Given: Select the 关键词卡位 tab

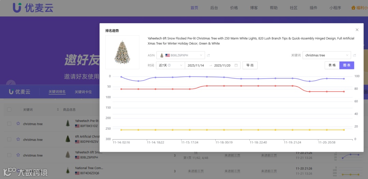Looking at the screenshot, I should pyautogui.click(x=83, y=92).
